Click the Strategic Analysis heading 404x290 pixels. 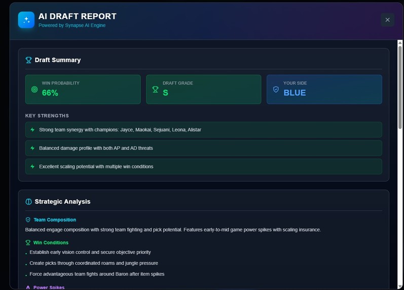coord(63,202)
